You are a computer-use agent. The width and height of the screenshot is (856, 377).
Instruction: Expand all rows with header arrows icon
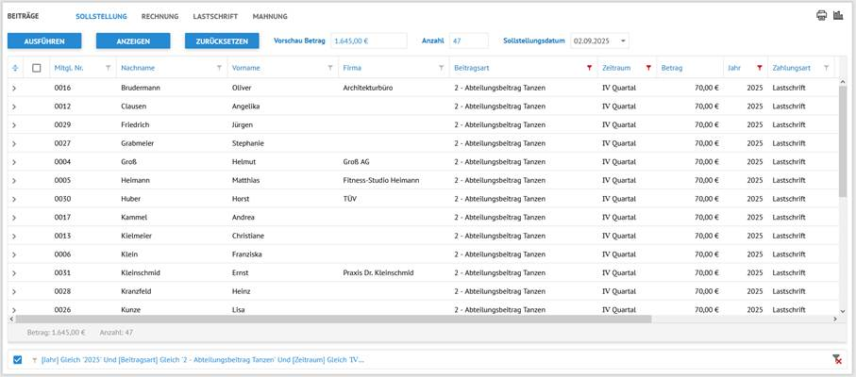15,68
